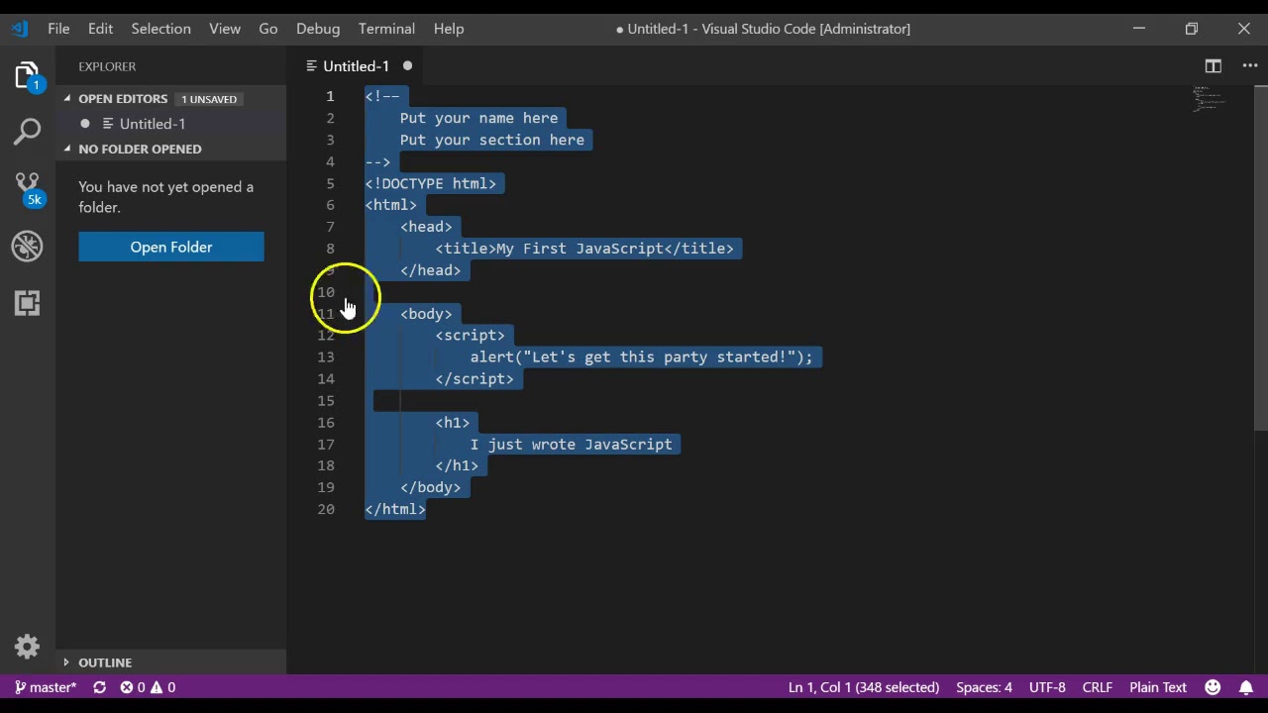This screenshot has width=1268, height=713.
Task: Click the alert code line text
Action: tap(641, 357)
